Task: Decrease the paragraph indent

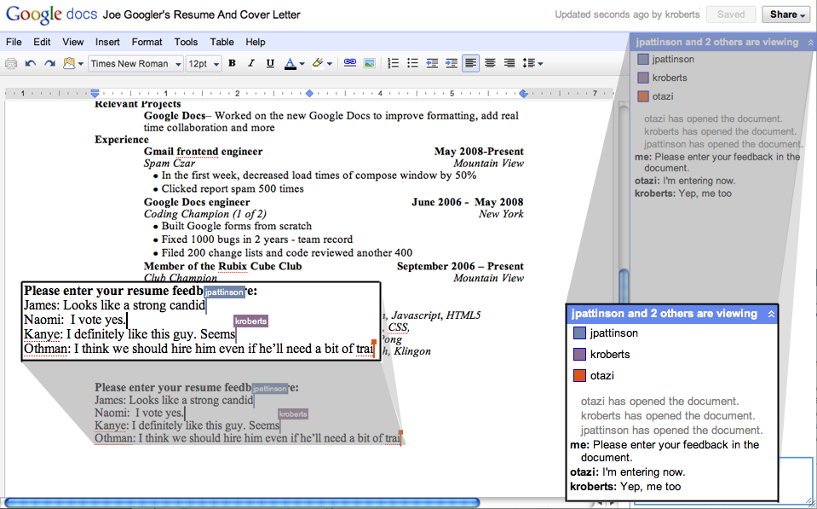Action: point(432,63)
